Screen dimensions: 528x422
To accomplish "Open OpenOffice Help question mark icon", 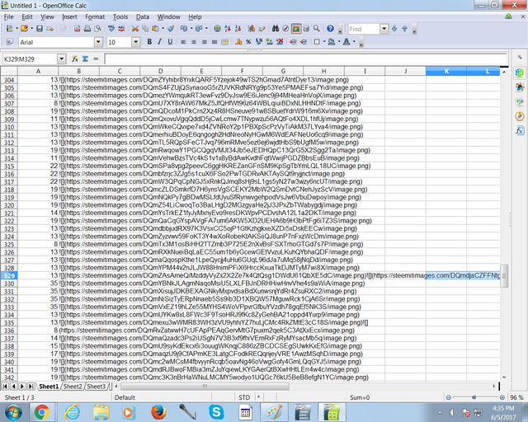I will point(330,29).
